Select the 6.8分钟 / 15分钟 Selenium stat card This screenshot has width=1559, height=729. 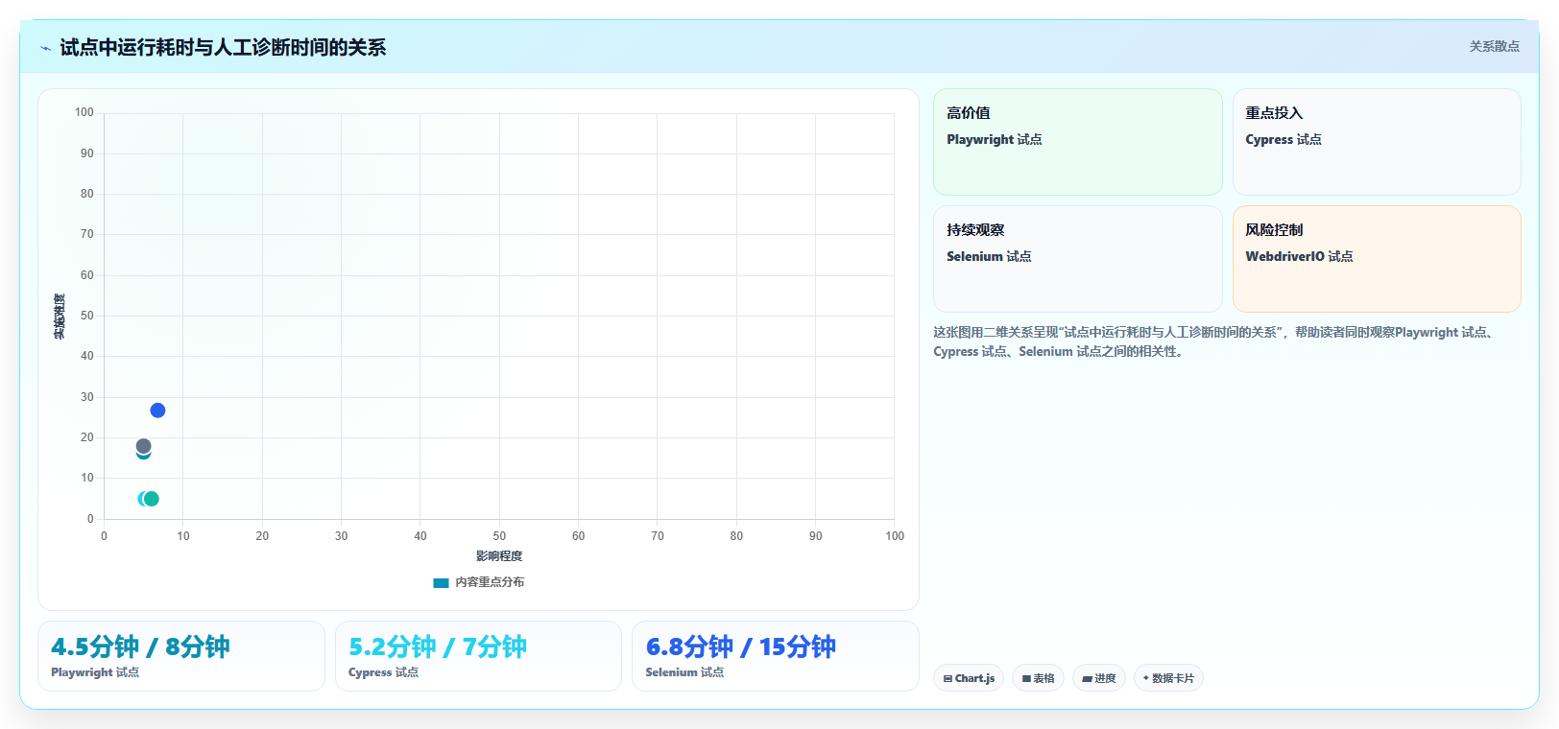[775, 656]
